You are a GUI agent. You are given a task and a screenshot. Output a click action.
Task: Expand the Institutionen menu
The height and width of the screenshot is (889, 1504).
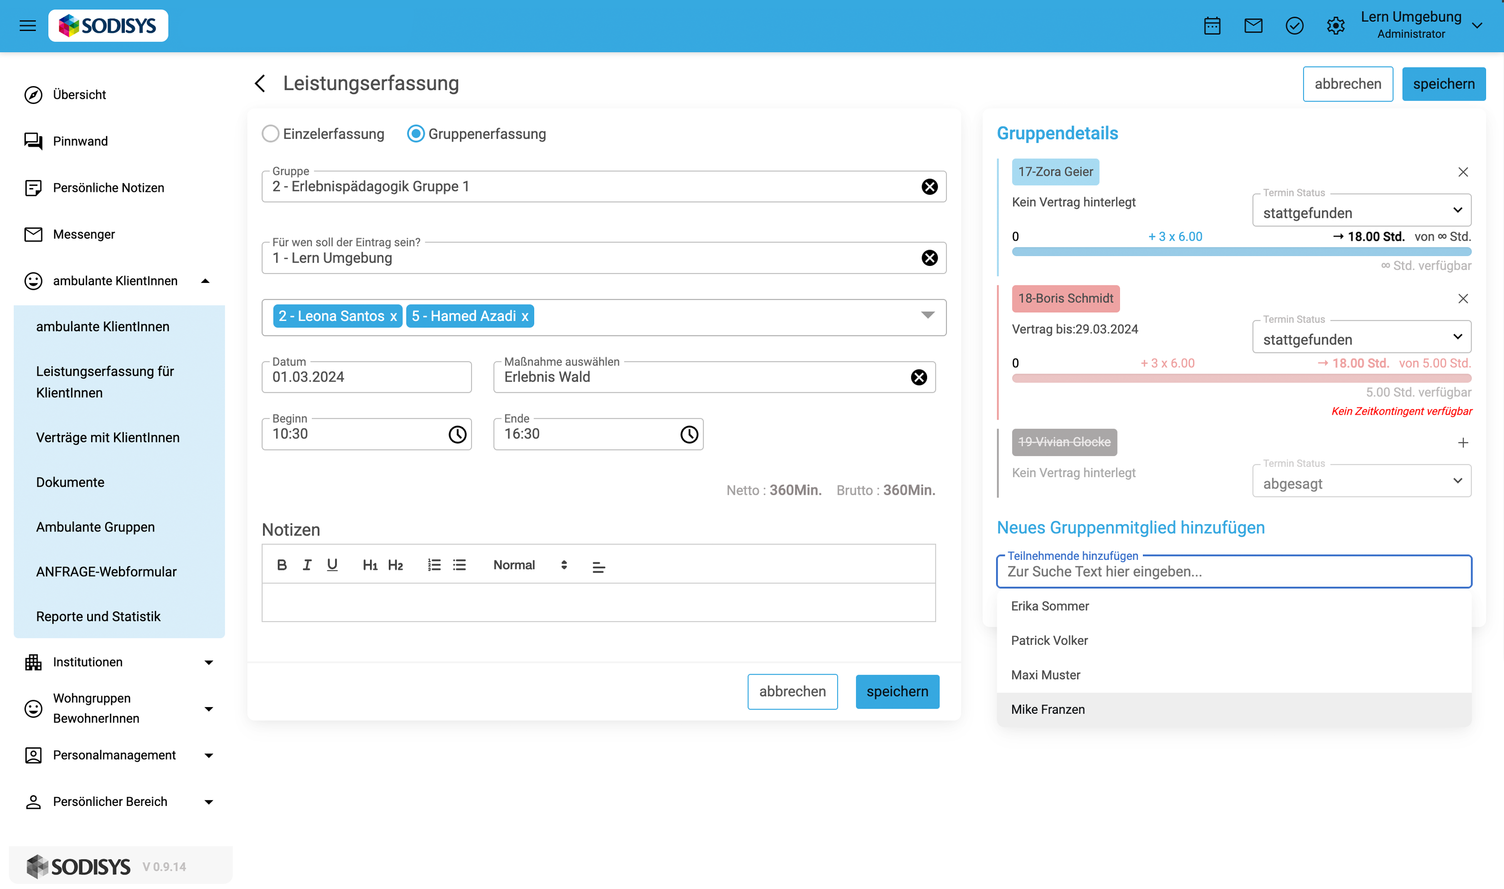(x=208, y=663)
